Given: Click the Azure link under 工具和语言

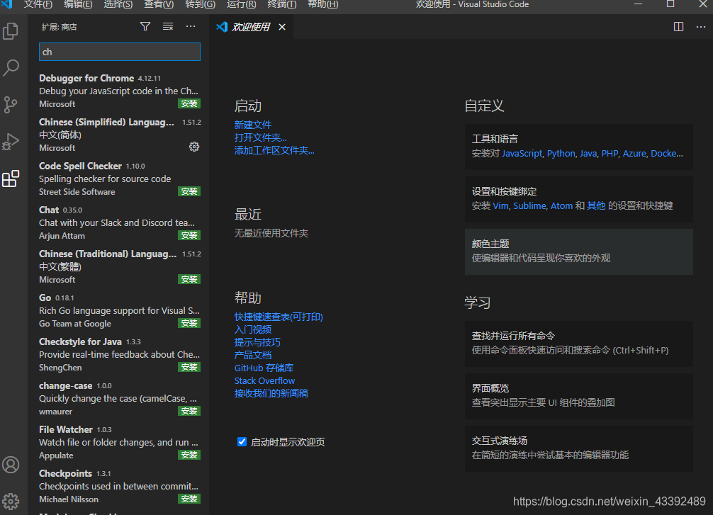Looking at the screenshot, I should [x=634, y=154].
